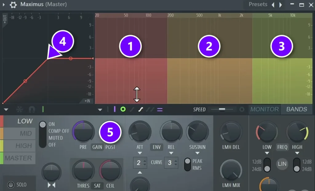Viewport: 315px width, 191px height.
Task: Click the purple vertical bar display icon
Action: coord(114,109)
